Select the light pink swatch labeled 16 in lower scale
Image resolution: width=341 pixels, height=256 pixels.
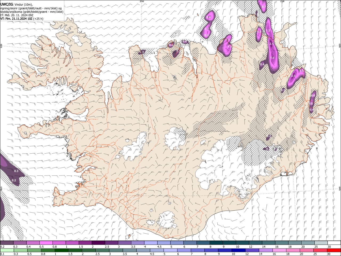coord(279,250)
